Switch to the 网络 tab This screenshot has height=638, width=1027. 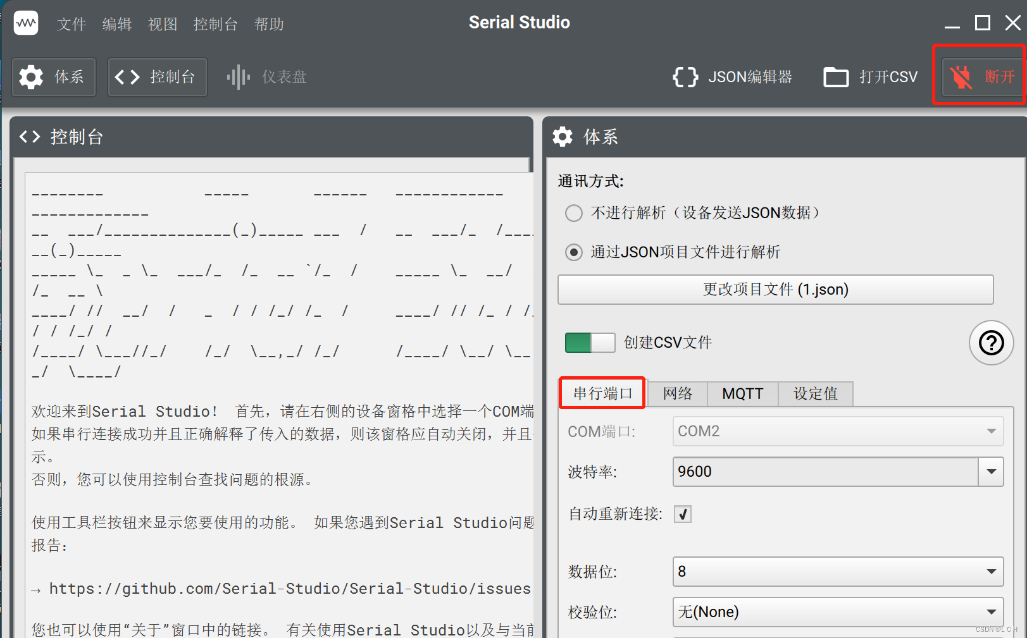[678, 393]
